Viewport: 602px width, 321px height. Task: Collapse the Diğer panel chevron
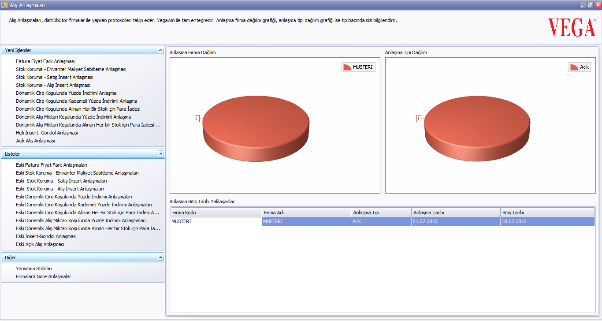160,258
